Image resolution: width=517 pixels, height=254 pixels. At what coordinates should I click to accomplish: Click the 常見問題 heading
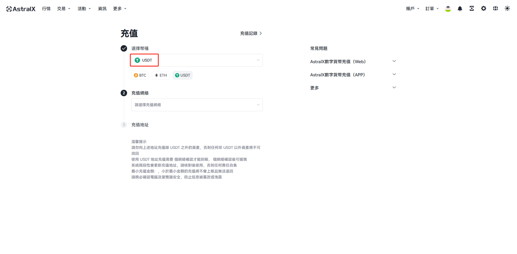pos(319,48)
